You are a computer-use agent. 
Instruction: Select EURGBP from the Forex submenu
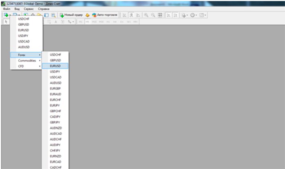click(x=55, y=88)
